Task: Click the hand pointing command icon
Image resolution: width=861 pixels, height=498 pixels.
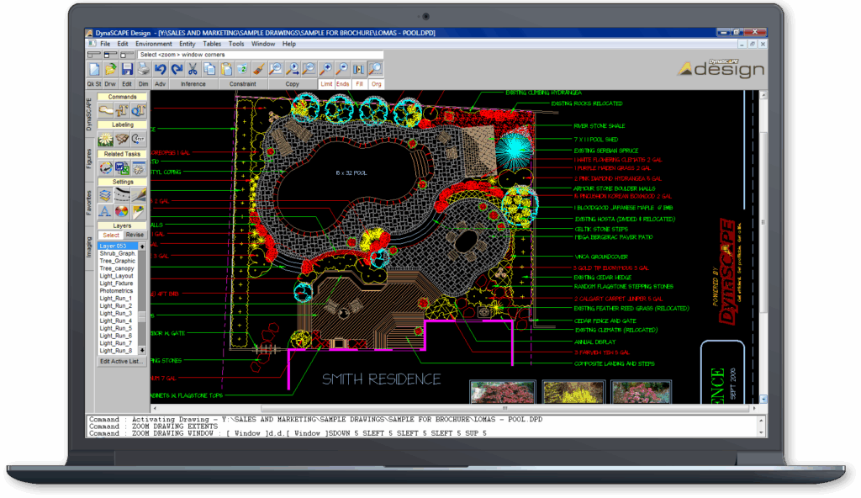Action: (105, 110)
